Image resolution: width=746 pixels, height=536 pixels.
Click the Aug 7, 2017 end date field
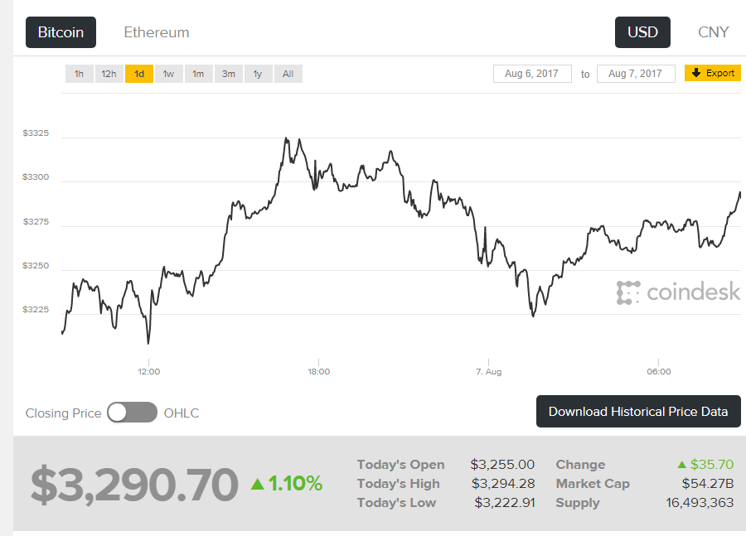click(x=635, y=74)
